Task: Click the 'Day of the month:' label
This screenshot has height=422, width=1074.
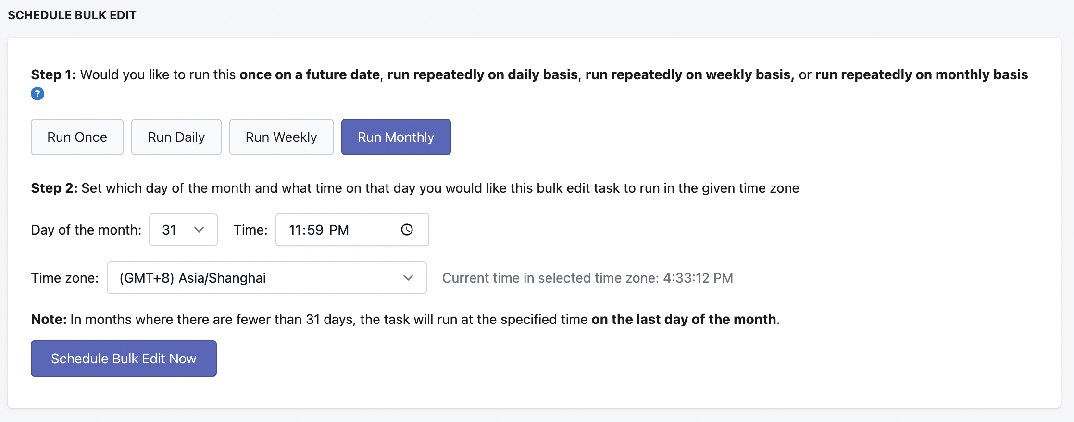Action: coord(86,230)
